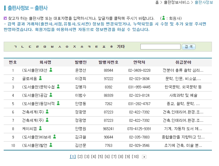Filter publishers by initial ㅌ
The height and width of the screenshot is (166, 219).
(x=97, y=47)
